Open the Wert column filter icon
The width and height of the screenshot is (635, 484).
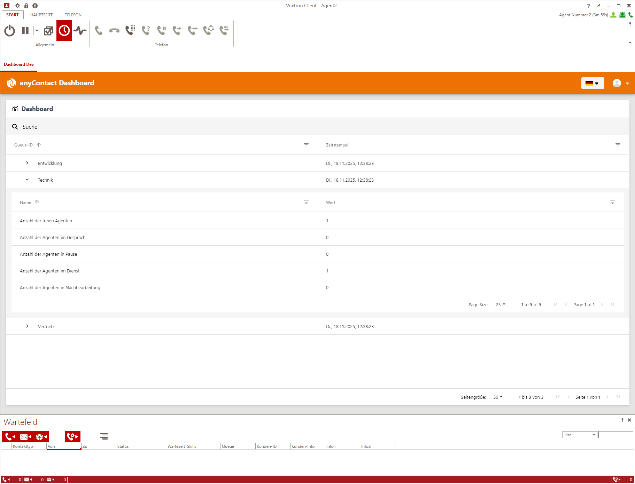pyautogui.click(x=612, y=202)
